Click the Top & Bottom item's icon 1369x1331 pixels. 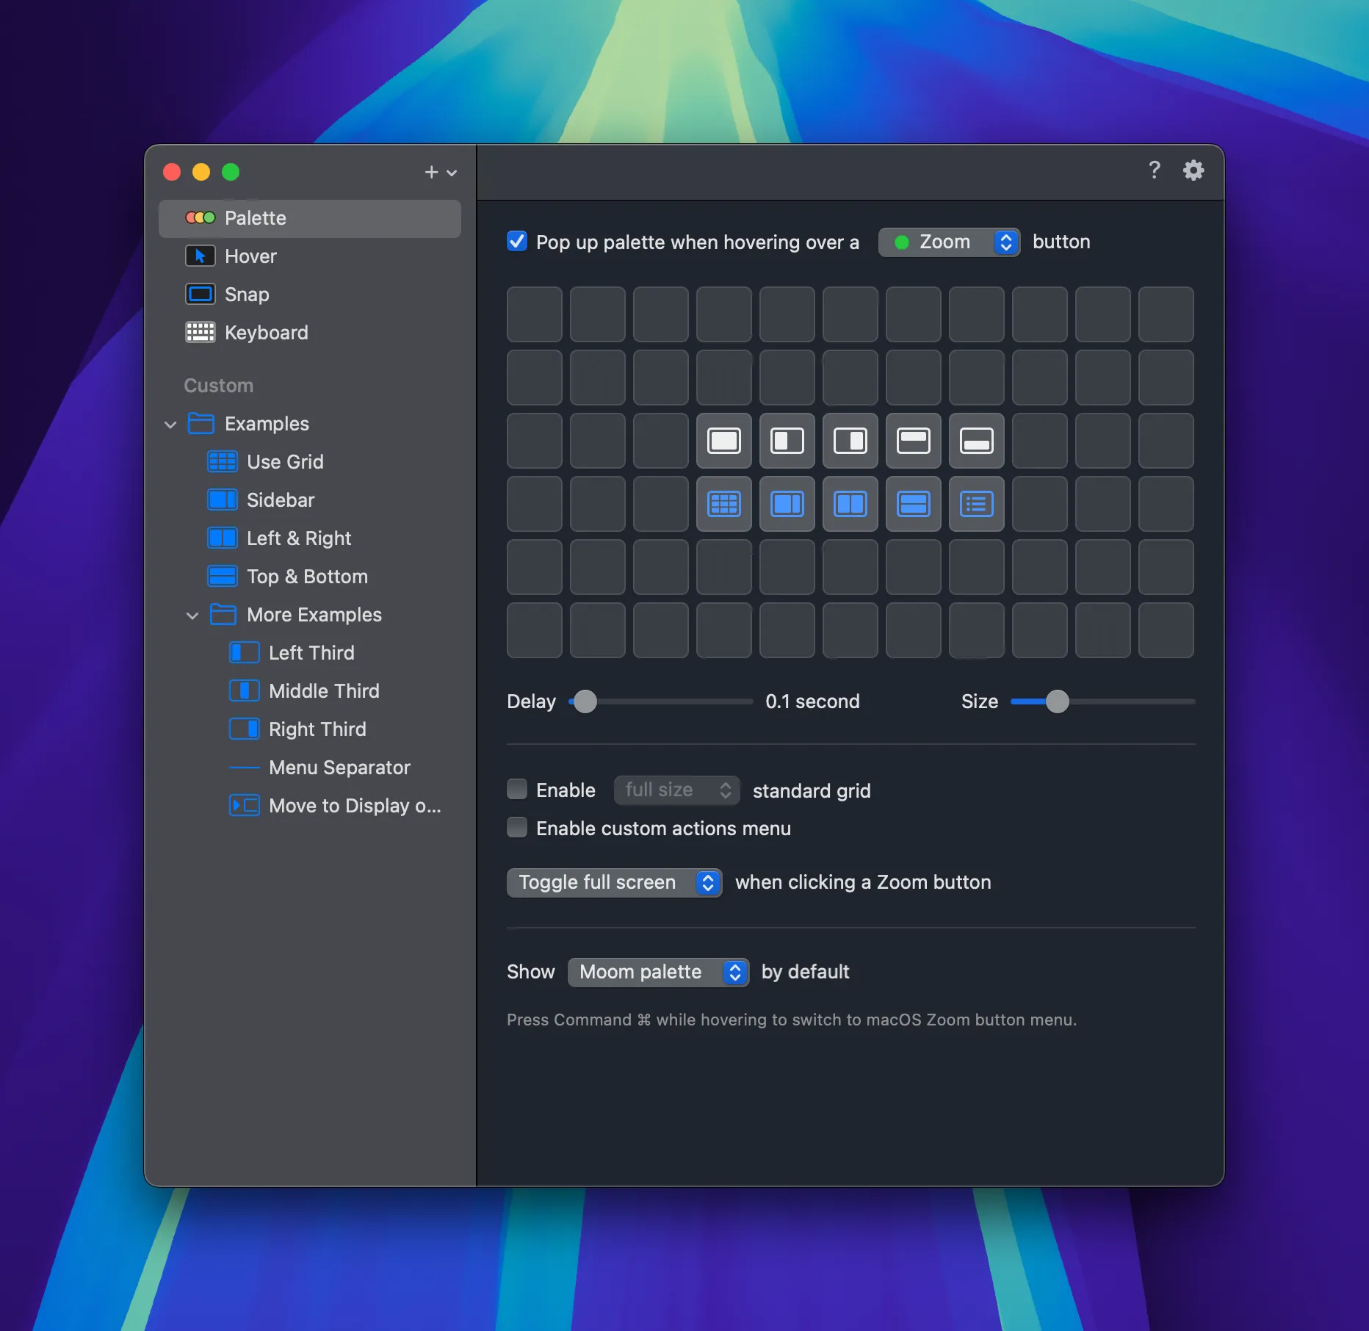(223, 577)
